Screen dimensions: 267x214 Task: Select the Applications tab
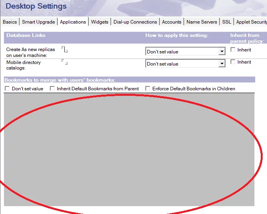pos(73,22)
